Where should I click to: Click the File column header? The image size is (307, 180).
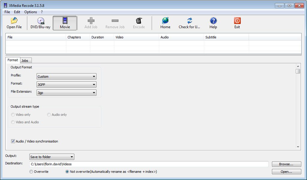point(36,37)
